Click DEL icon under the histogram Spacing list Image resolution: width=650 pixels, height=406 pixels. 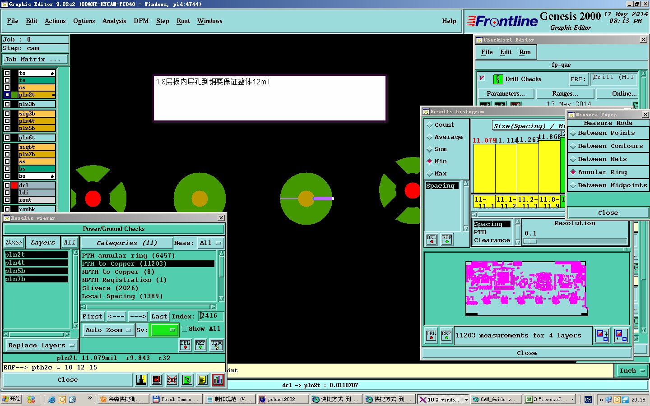[x=432, y=240]
